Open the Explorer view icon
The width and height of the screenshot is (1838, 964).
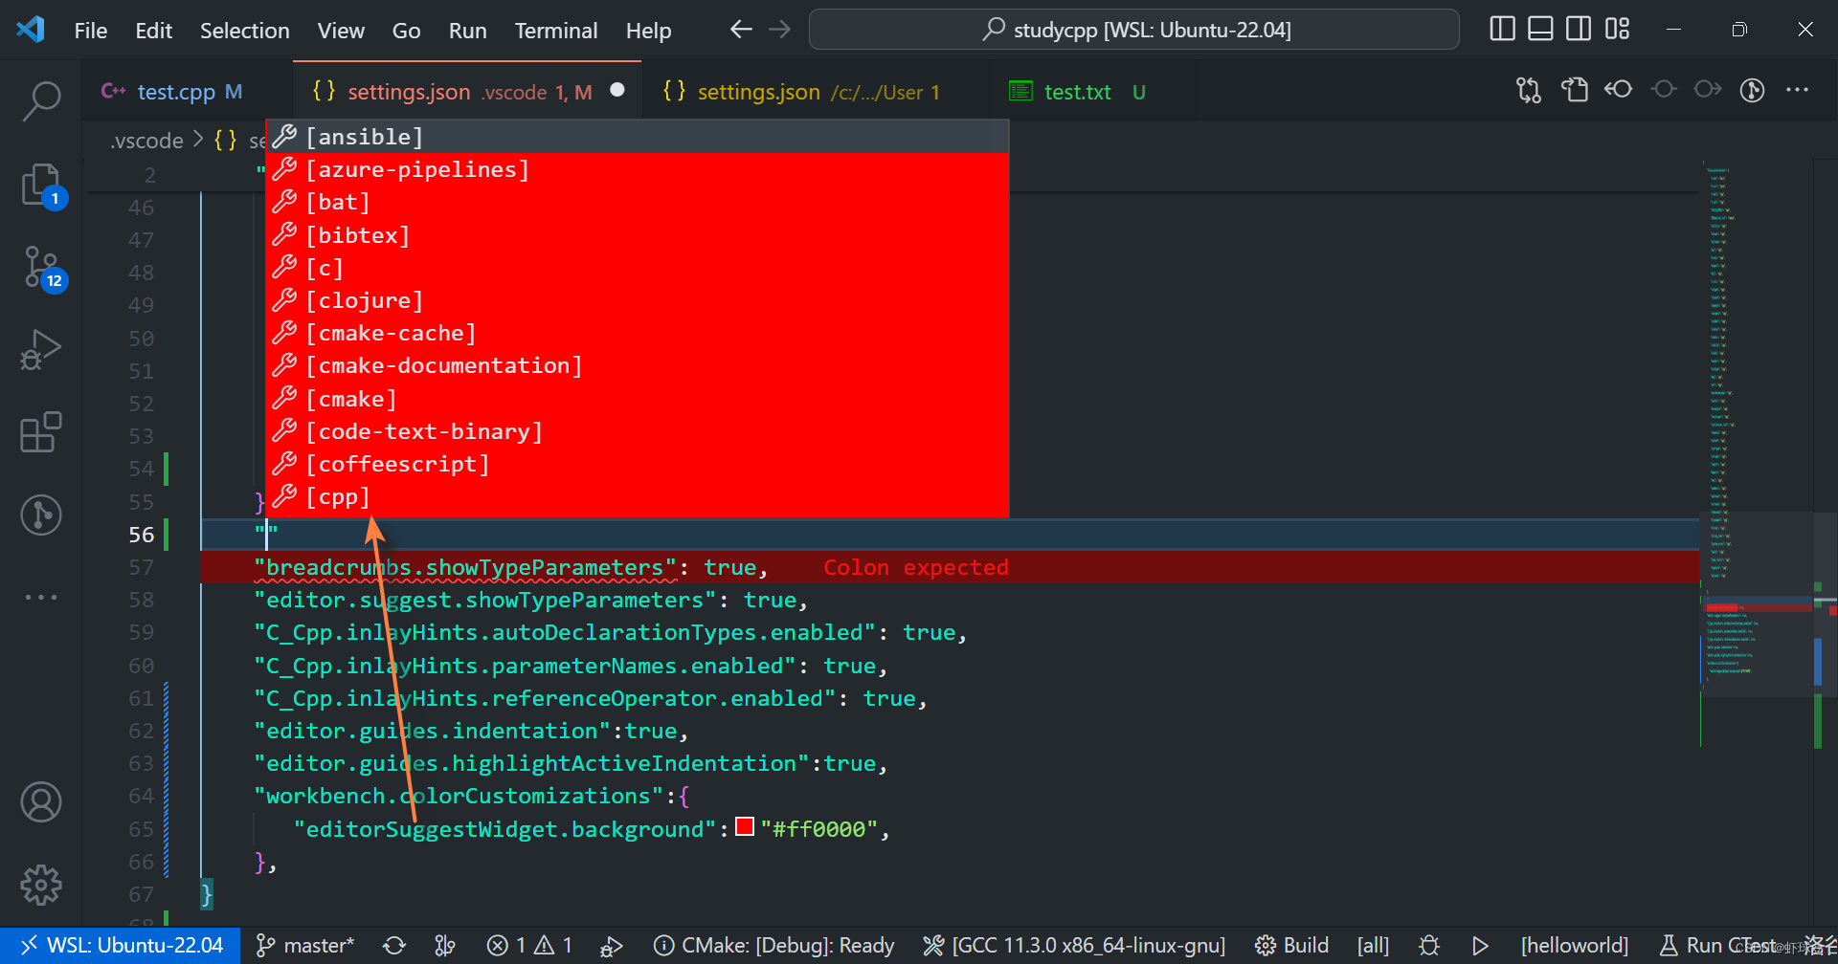coord(41,185)
